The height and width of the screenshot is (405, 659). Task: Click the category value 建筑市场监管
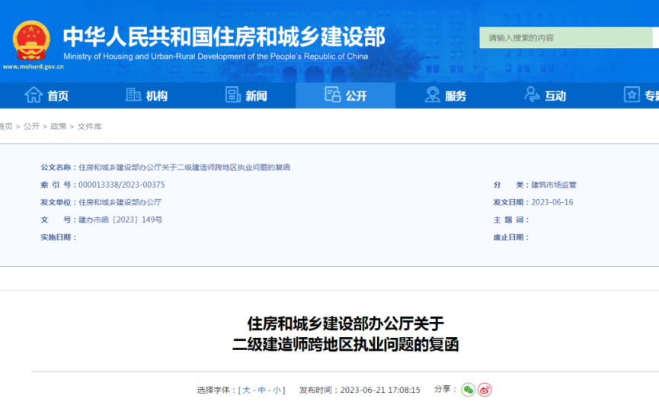pos(554,185)
